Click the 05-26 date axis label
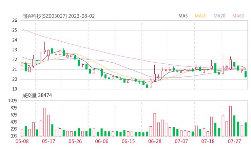Image resolution: width=251 pixels, height=149 pixels. pyautogui.click(x=75, y=141)
